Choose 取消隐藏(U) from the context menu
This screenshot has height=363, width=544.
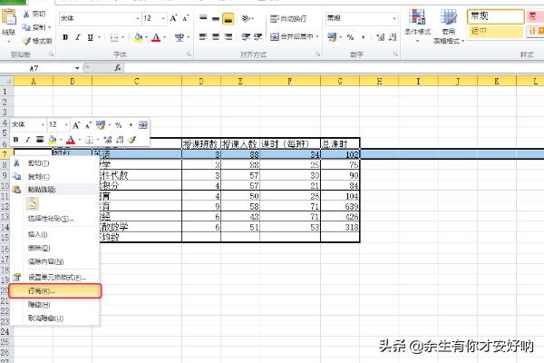pyautogui.click(x=54, y=319)
